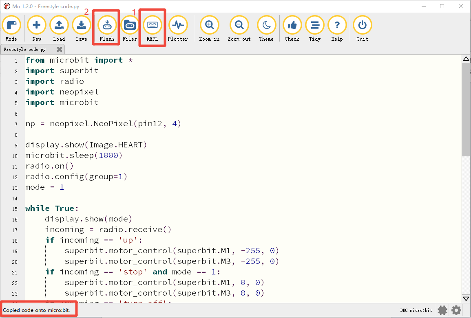Screen dimensions: 471x318
Task: Click the 'radio.config(group=1)' line
Action: [x=77, y=177]
